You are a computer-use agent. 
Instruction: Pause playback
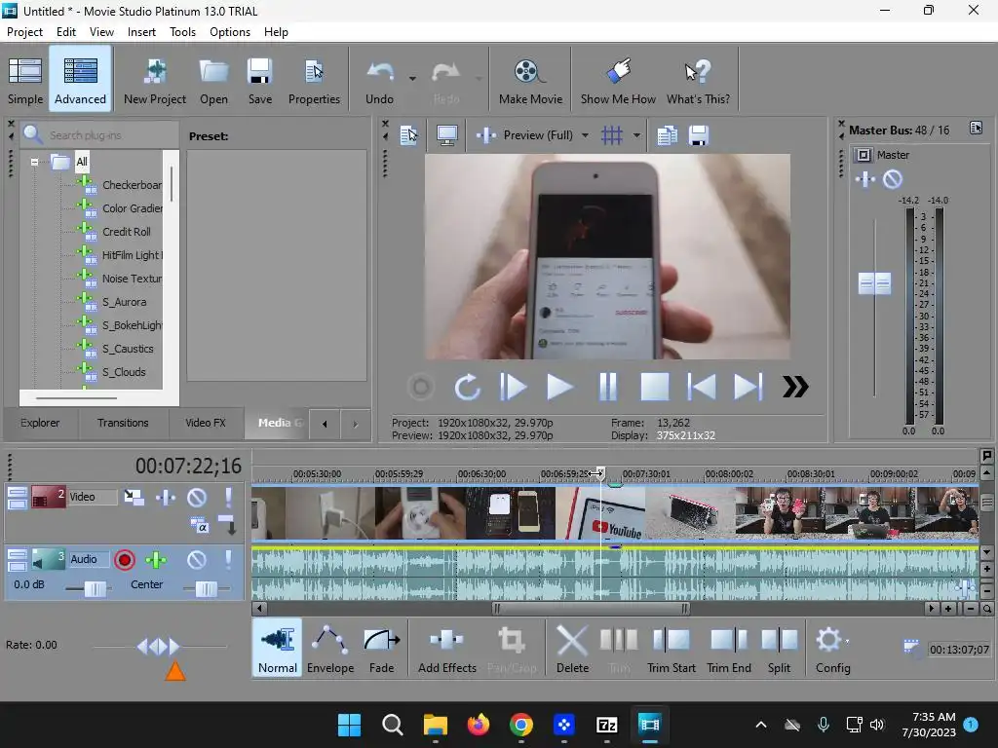[608, 387]
